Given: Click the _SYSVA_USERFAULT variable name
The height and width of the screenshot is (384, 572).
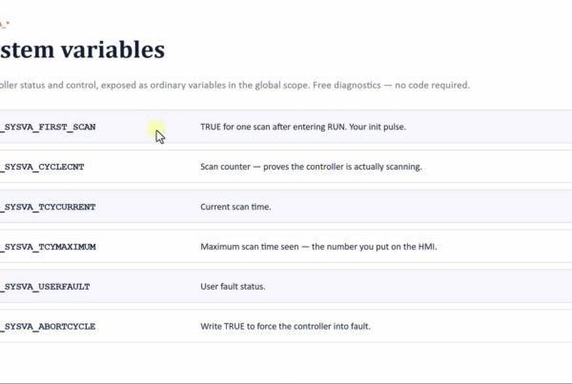Looking at the screenshot, I should click(45, 287).
